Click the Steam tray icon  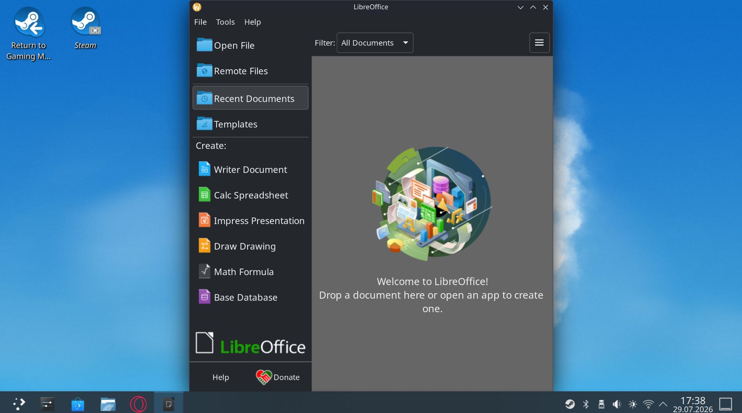(x=570, y=404)
